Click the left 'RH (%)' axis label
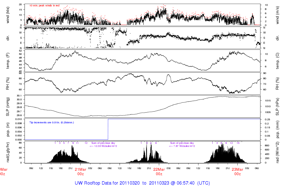285x194 pixels. [x=8, y=84]
